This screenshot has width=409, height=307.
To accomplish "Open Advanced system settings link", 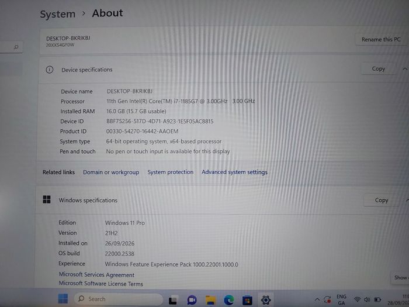I will click(234, 172).
